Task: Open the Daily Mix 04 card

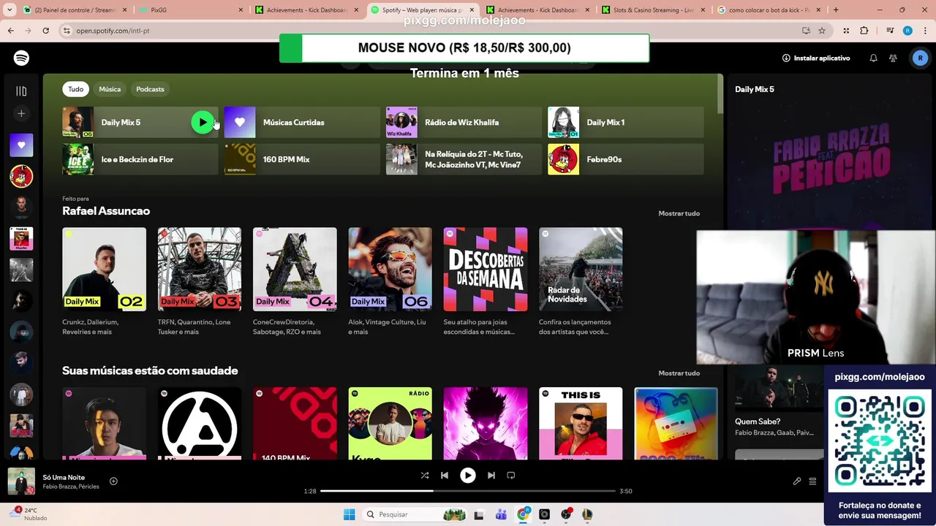Action: tap(295, 281)
